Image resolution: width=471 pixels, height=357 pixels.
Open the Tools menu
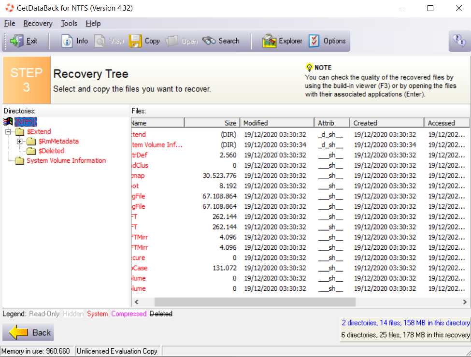(69, 24)
